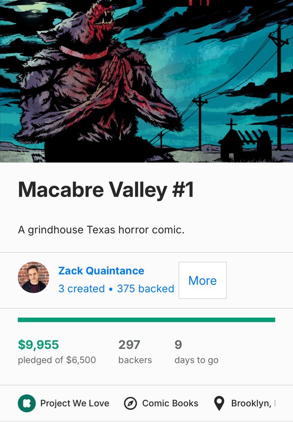
Task: Tap the grindhouse Texas horror comic description
Action: tap(101, 230)
